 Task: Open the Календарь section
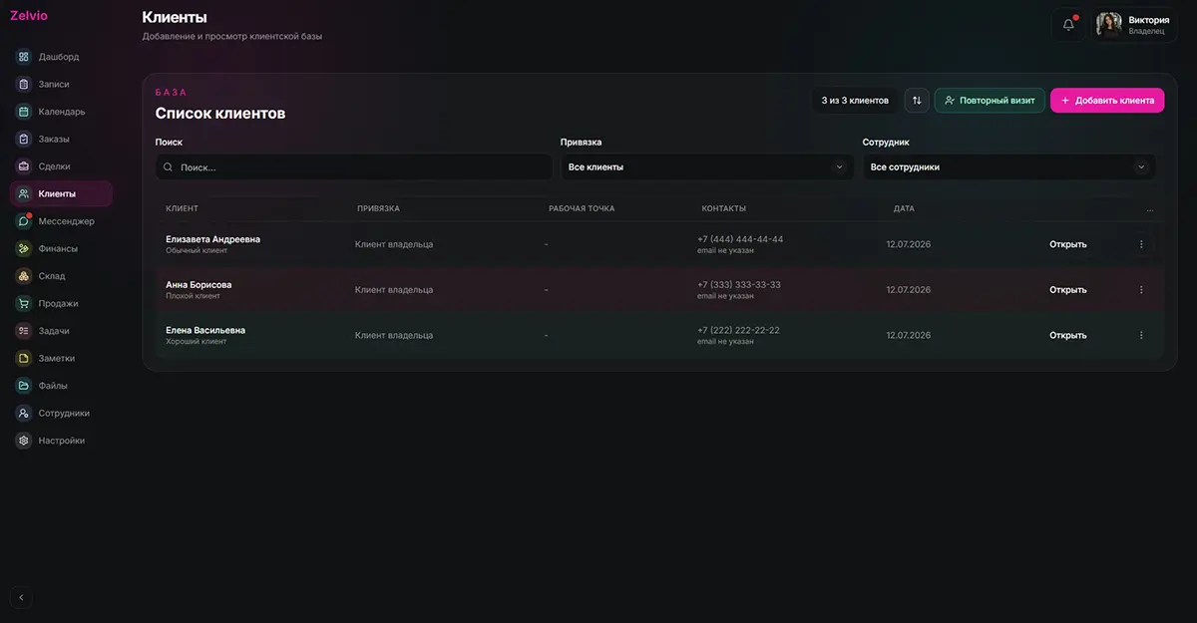click(x=61, y=112)
